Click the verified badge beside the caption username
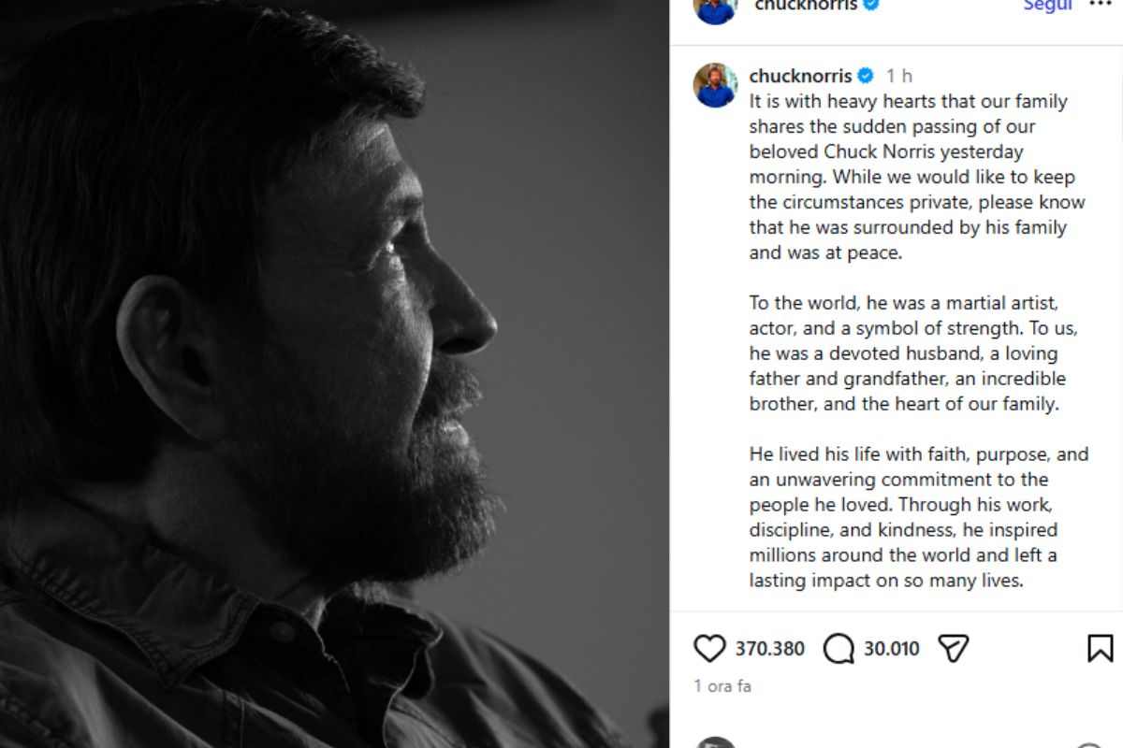This screenshot has width=1123, height=748. pyautogui.click(x=866, y=77)
